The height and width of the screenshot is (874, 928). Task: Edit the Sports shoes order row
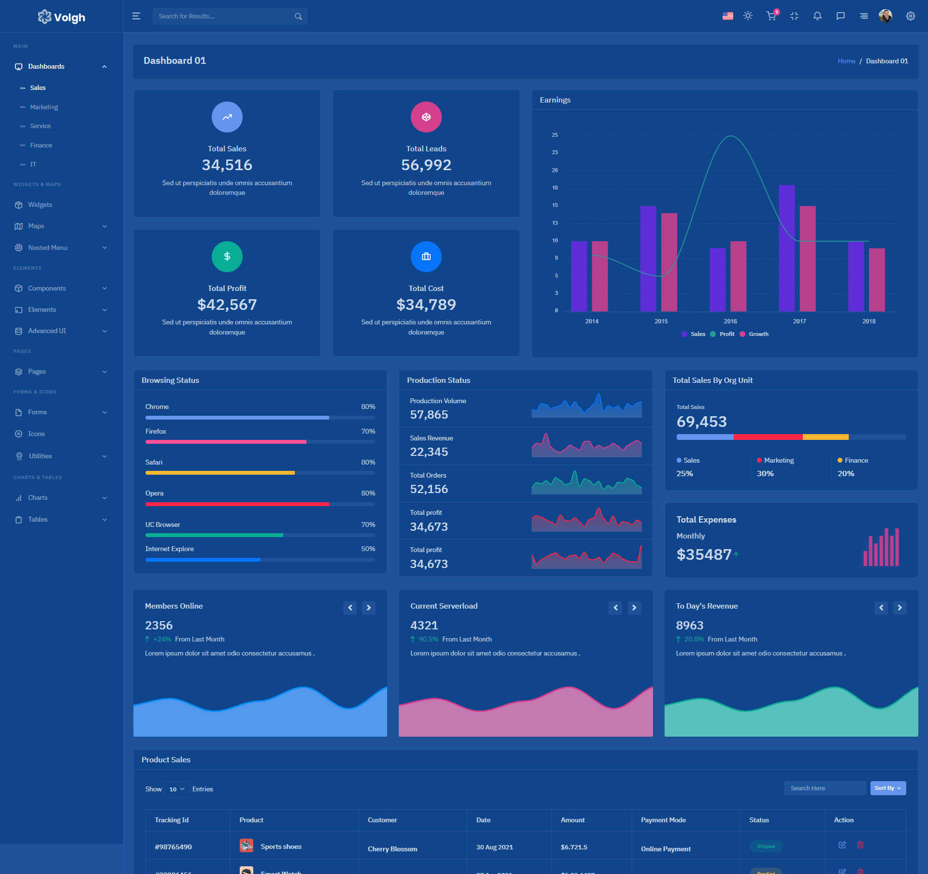coord(842,845)
